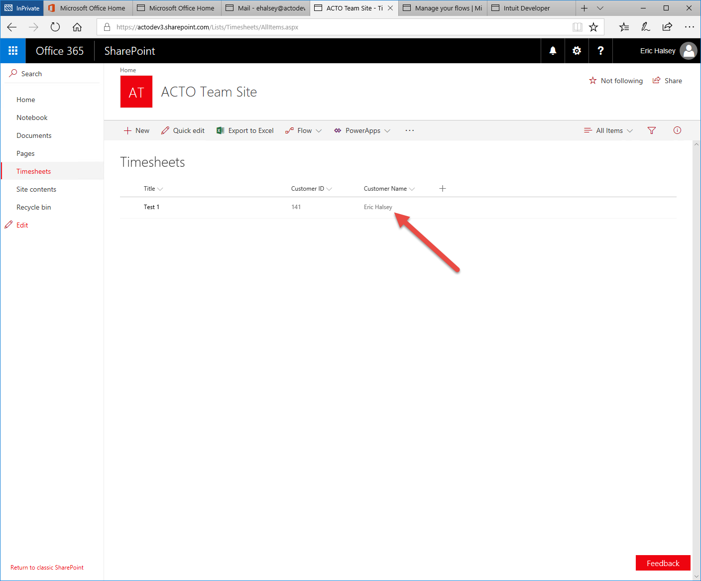Add this page to favorites star
Image resolution: width=701 pixels, height=581 pixels.
pyautogui.click(x=593, y=27)
